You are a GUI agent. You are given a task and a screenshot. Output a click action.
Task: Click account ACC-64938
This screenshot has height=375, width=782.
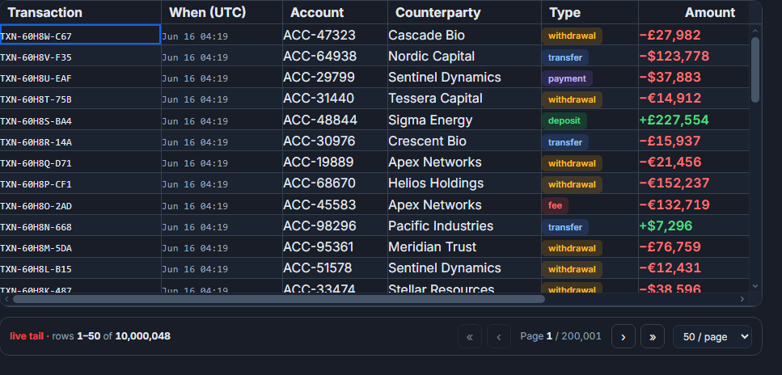(319, 57)
